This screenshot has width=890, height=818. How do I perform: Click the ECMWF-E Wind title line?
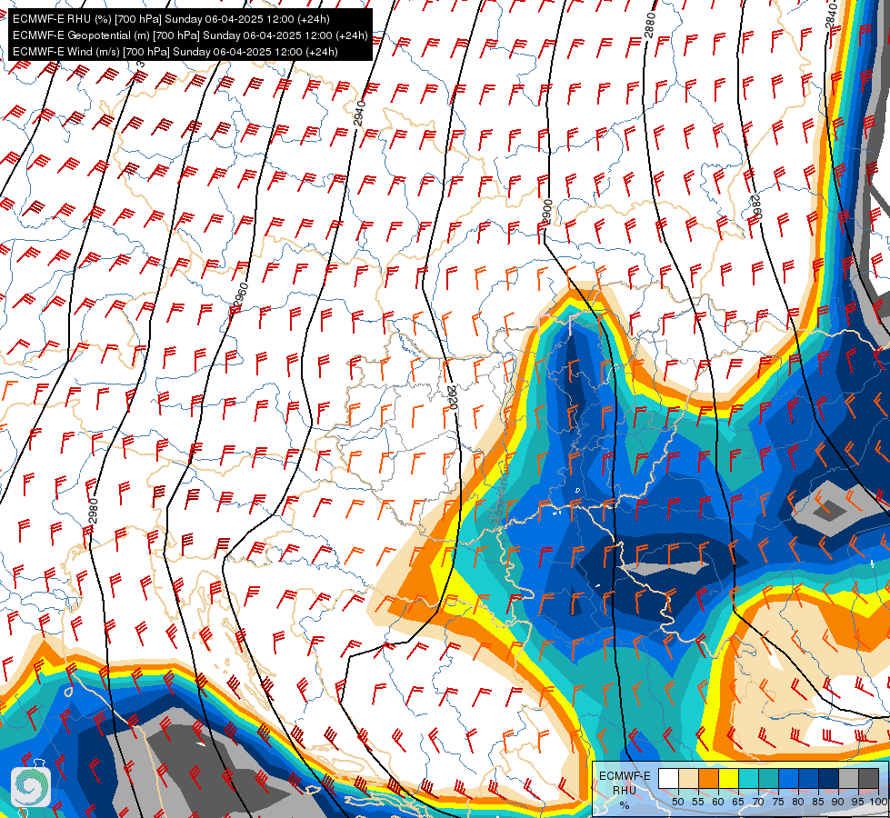click(x=175, y=52)
